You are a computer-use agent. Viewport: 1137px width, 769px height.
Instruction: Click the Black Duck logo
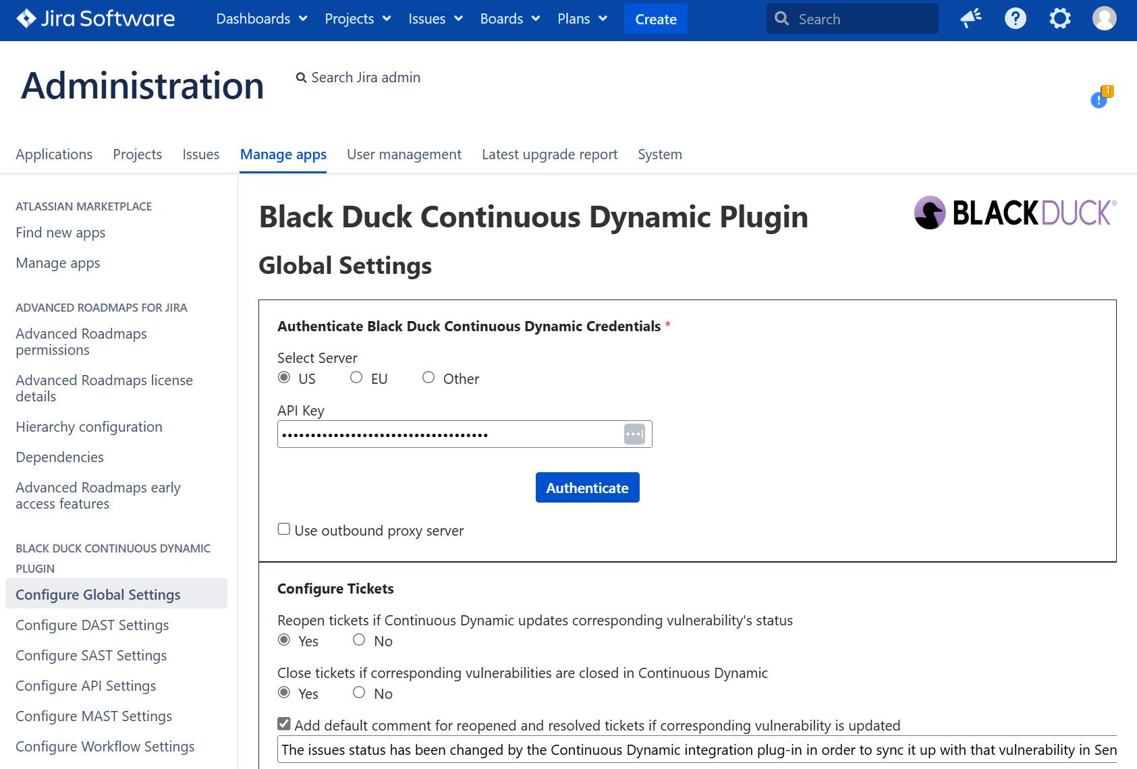pos(1015,213)
